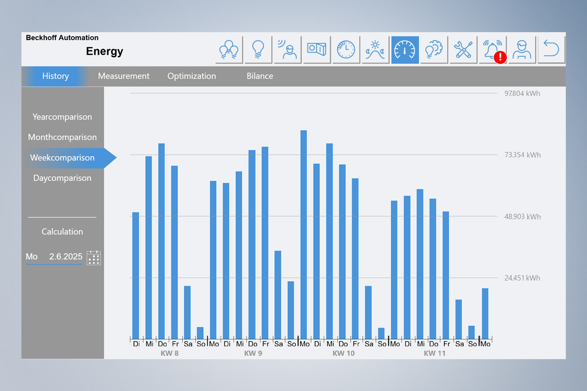Switch to the Measurement tab
This screenshot has width=587, height=391.
124,76
